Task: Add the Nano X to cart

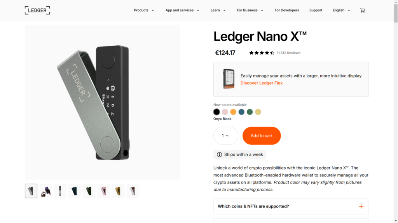Action: point(262,136)
